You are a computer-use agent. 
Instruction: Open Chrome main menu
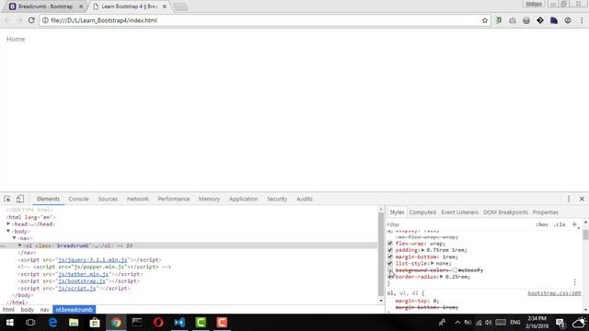(582, 20)
